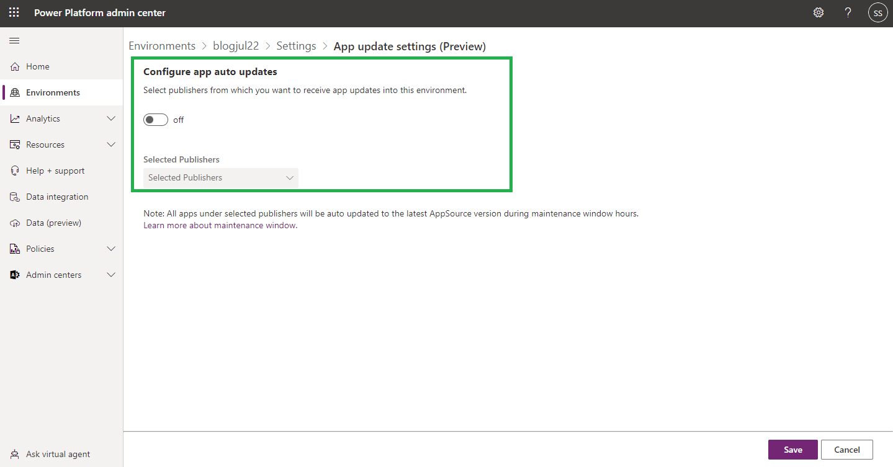Click the Help + support headset icon
Viewport: 893px width, 467px height.
pyautogui.click(x=15, y=171)
